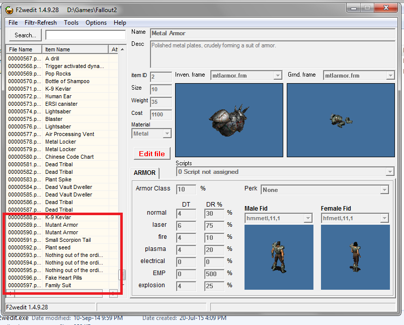
Task: Sort by the Item Name column header
Action: (x=75, y=49)
